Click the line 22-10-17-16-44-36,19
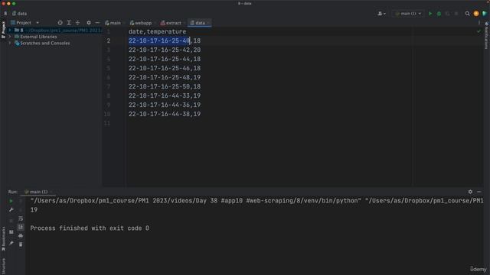 165,105
